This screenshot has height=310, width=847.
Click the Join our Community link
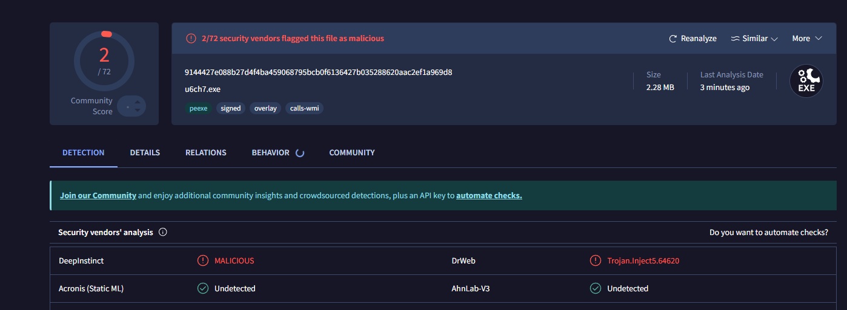click(98, 196)
